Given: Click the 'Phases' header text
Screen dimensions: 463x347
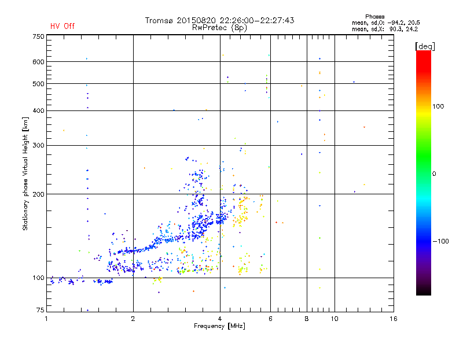Looking at the screenshot, I should (x=374, y=17).
